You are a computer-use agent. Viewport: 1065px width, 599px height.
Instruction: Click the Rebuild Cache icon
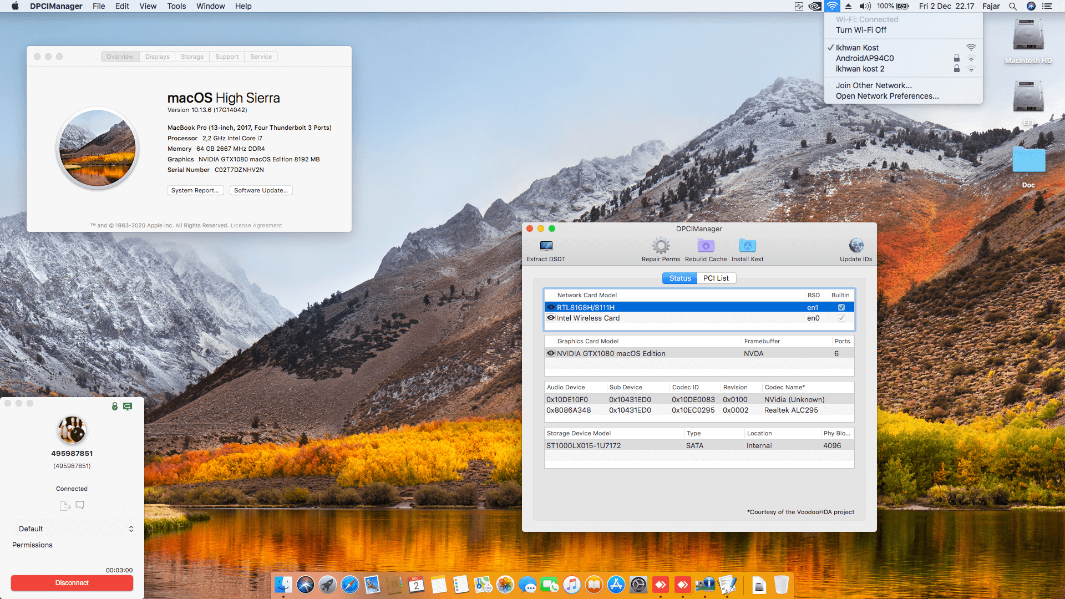click(706, 246)
